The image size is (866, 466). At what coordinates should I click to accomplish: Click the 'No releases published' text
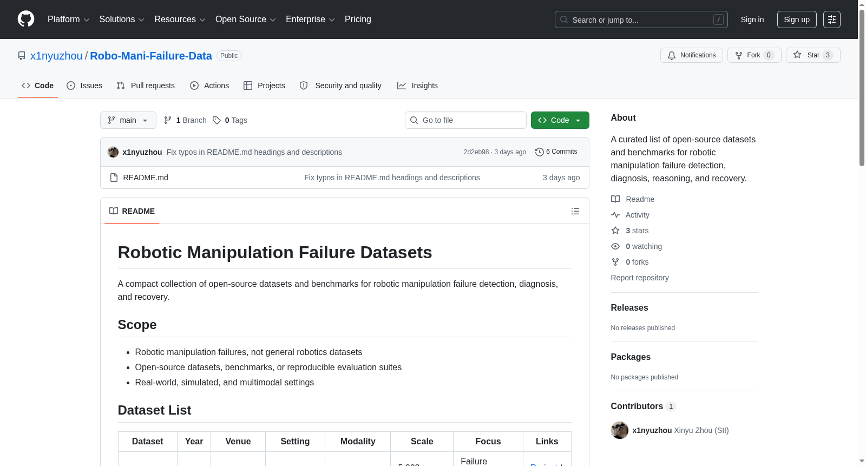point(643,328)
